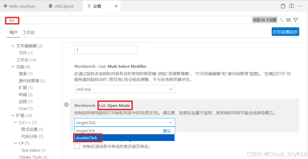Switch to the ch03.ipynb tab
Image resolution: width=308 pixels, height=159 pixels.
click(64, 6)
